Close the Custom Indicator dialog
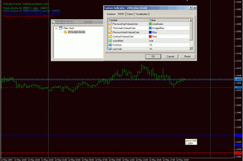This screenshot has height=161, width=243. 194,8
